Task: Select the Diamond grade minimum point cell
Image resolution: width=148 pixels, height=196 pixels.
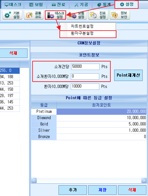Action: pyautogui.click(x=102, y=118)
